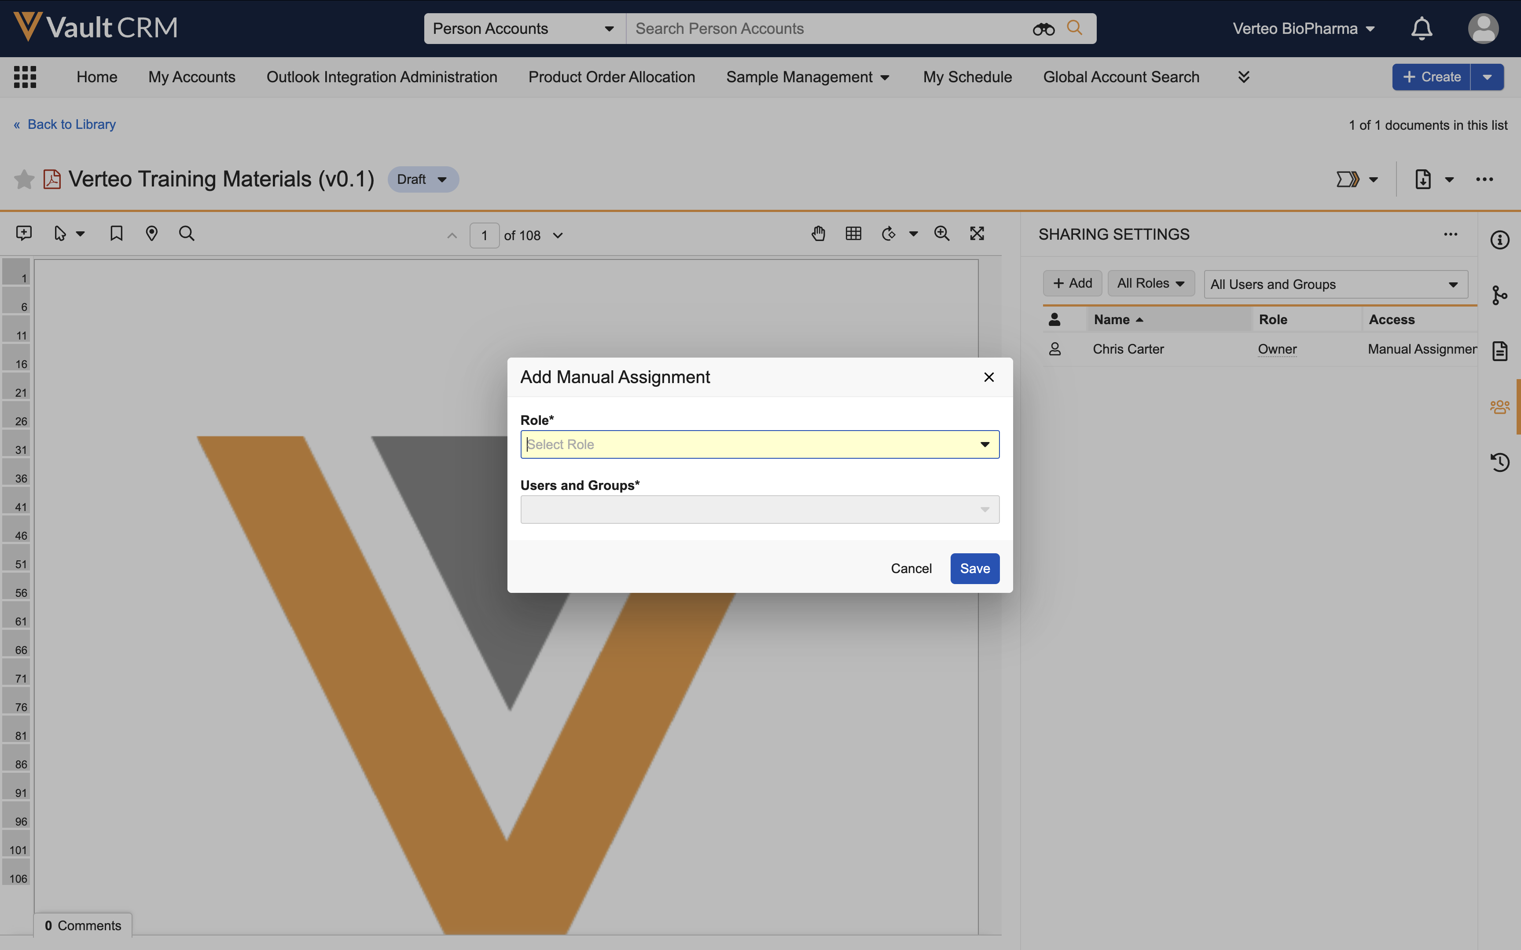Open the thumbnail grid view icon

[x=853, y=234]
